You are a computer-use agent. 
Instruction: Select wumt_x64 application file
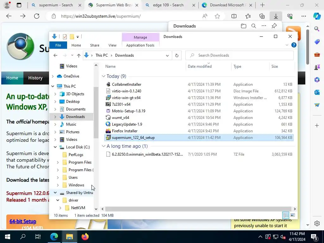[x=121, y=117]
